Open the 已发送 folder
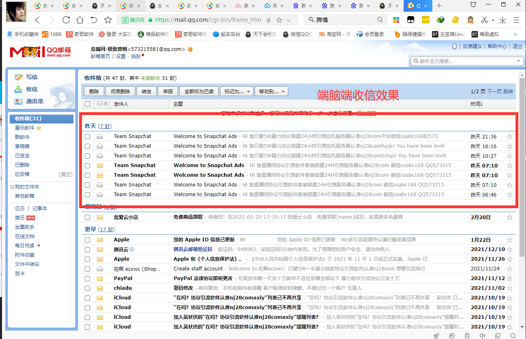Viewport: 526px width, 339px height. tap(22, 155)
